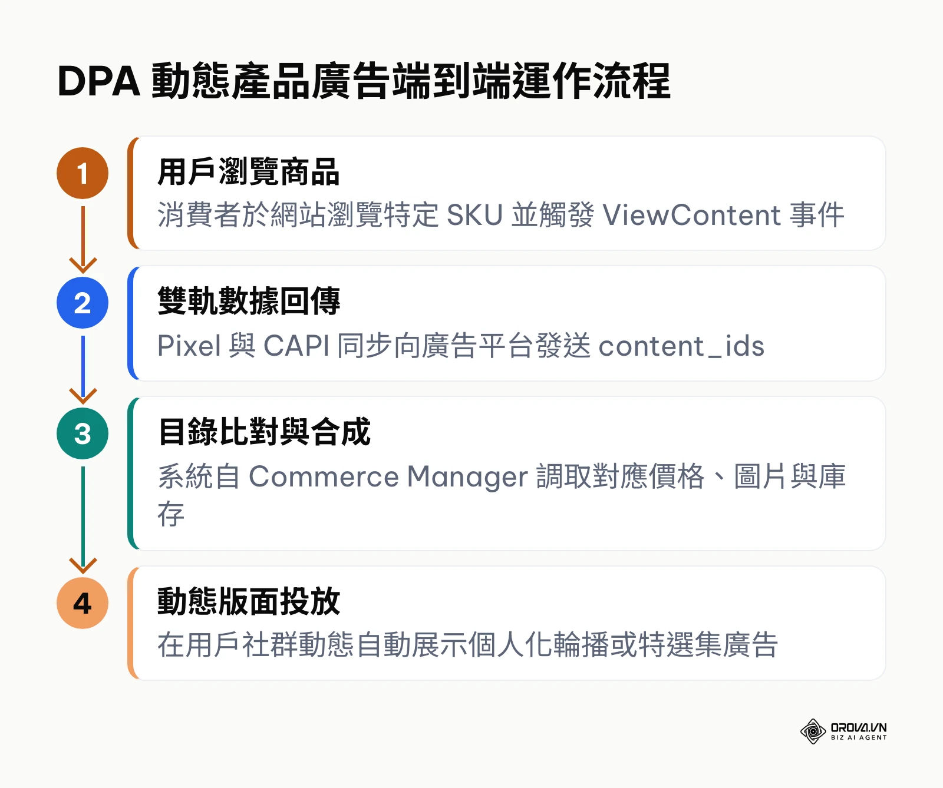Click the OROVA.VN logo icon
The image size is (943, 788).
pyautogui.click(x=813, y=731)
